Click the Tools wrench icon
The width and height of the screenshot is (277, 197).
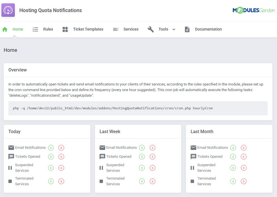coord(151,29)
